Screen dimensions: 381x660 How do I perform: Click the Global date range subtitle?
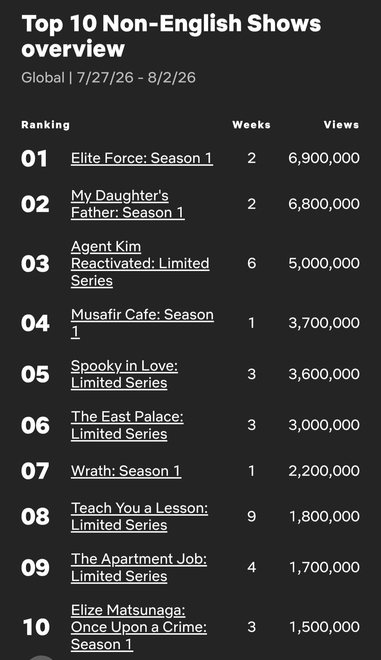point(108,78)
